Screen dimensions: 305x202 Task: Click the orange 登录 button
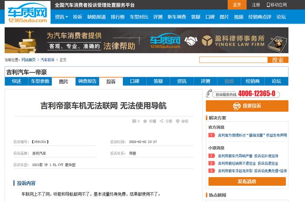(x=237, y=5)
